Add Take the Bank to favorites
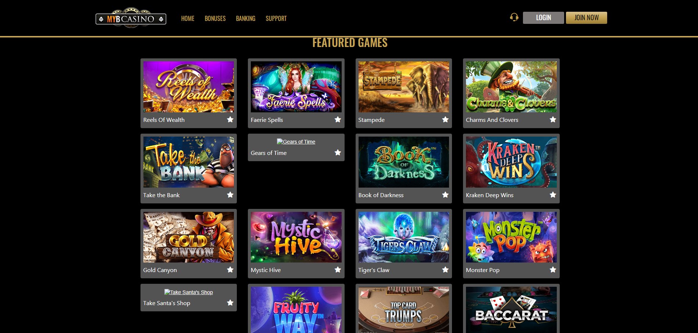Image resolution: width=698 pixels, height=333 pixels. (x=230, y=195)
